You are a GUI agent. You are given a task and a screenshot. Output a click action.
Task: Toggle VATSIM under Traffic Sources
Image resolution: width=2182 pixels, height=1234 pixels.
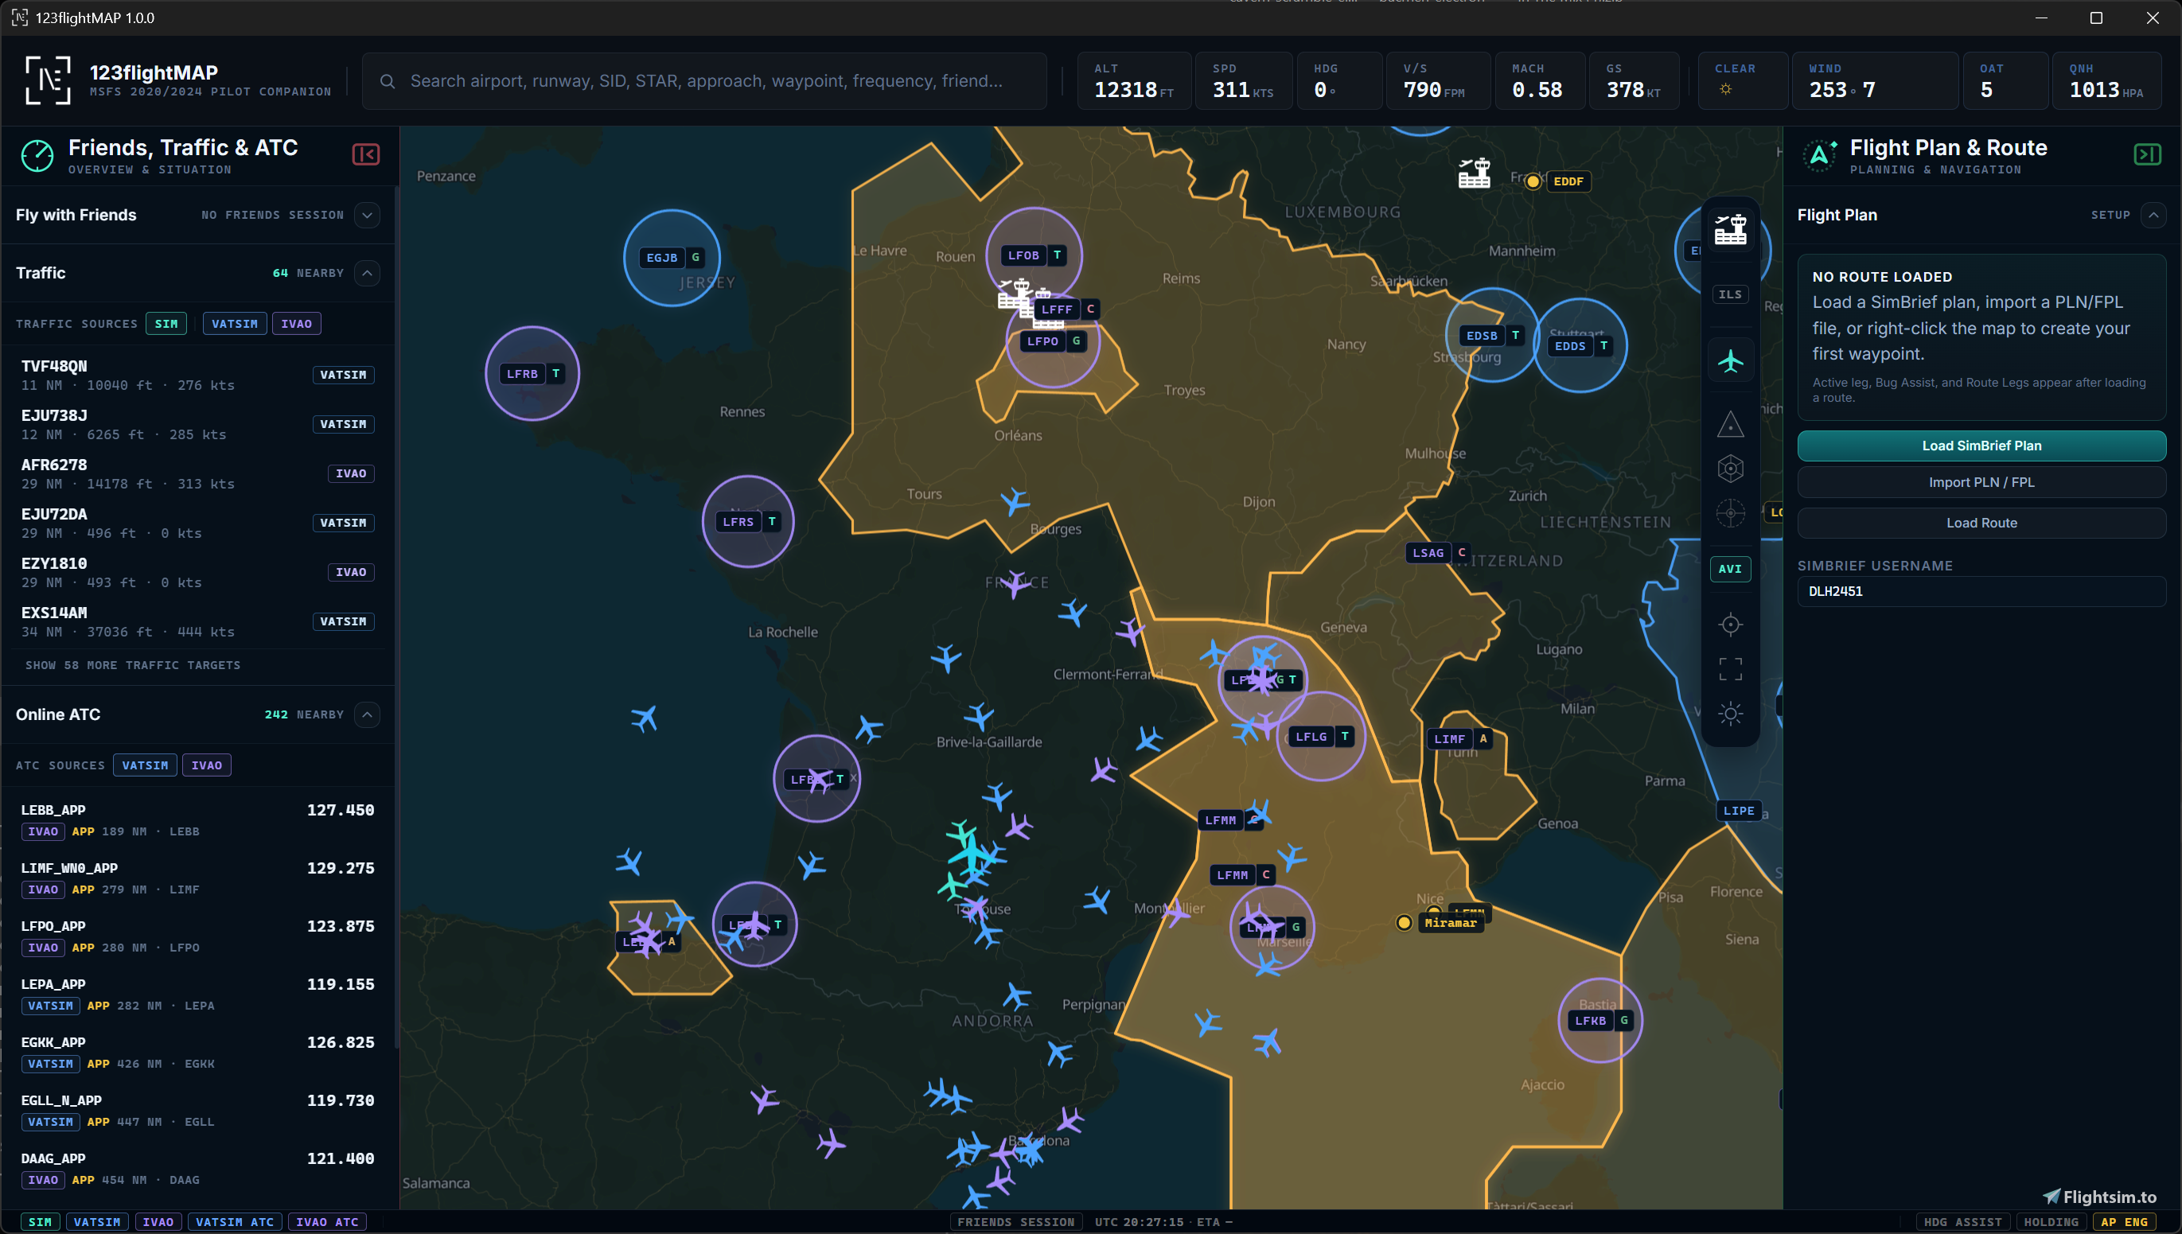235,324
